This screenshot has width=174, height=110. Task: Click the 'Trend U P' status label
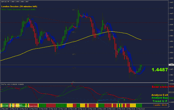(160, 101)
